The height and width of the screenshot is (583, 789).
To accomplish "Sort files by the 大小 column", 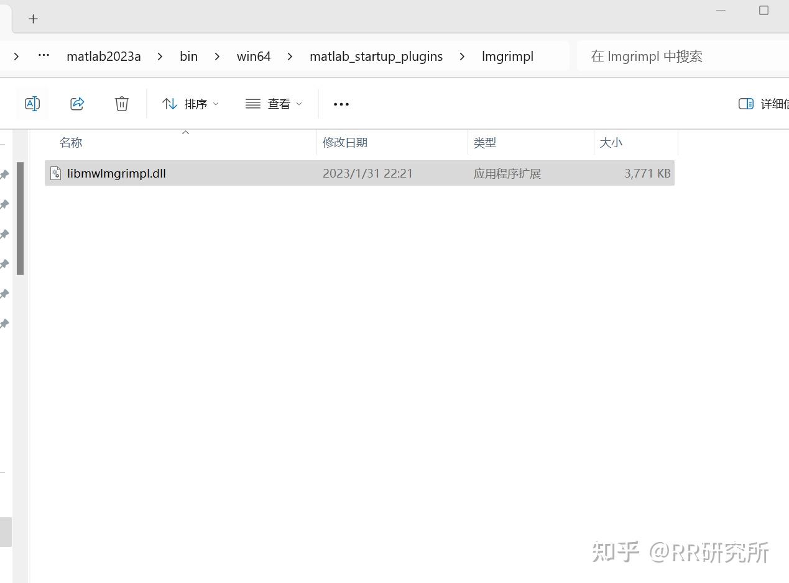I will point(611,143).
